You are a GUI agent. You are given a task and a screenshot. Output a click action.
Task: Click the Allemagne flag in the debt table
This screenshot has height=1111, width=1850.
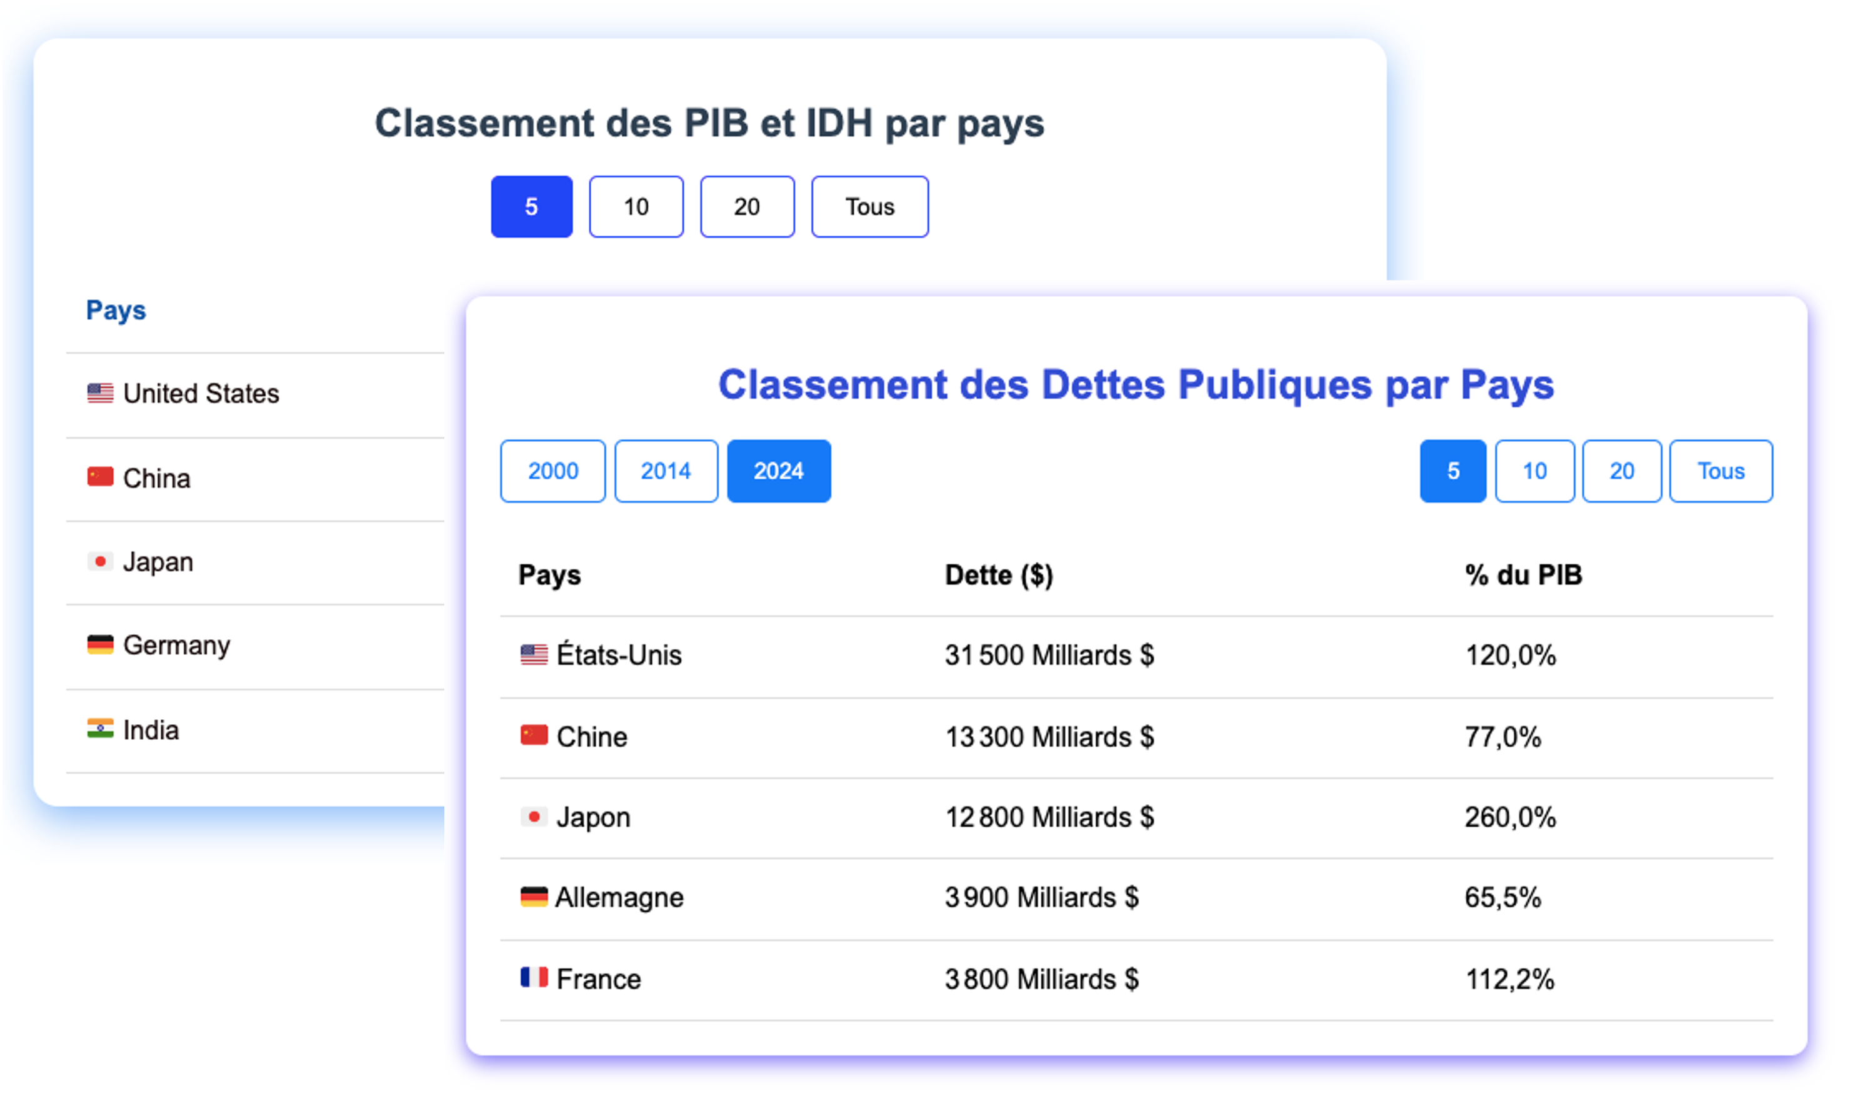533,897
